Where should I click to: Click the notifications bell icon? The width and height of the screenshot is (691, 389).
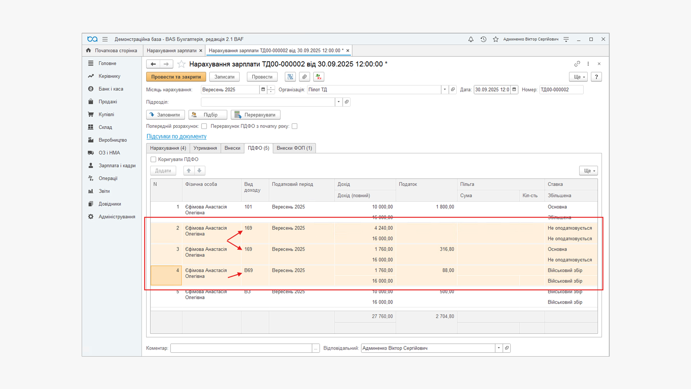[471, 39]
